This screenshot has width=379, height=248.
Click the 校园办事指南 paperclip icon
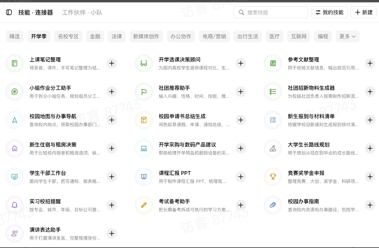pos(273,205)
